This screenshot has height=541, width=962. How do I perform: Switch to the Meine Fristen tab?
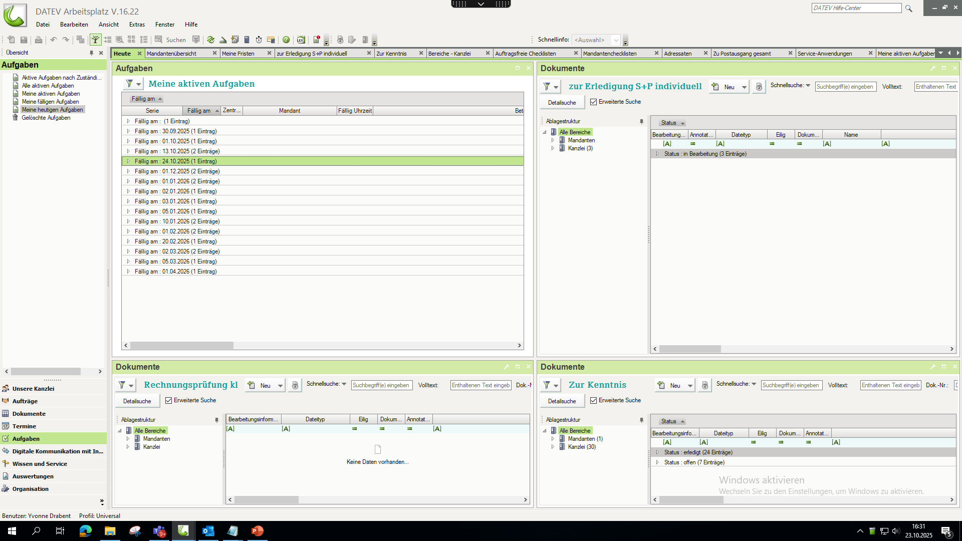[238, 54]
